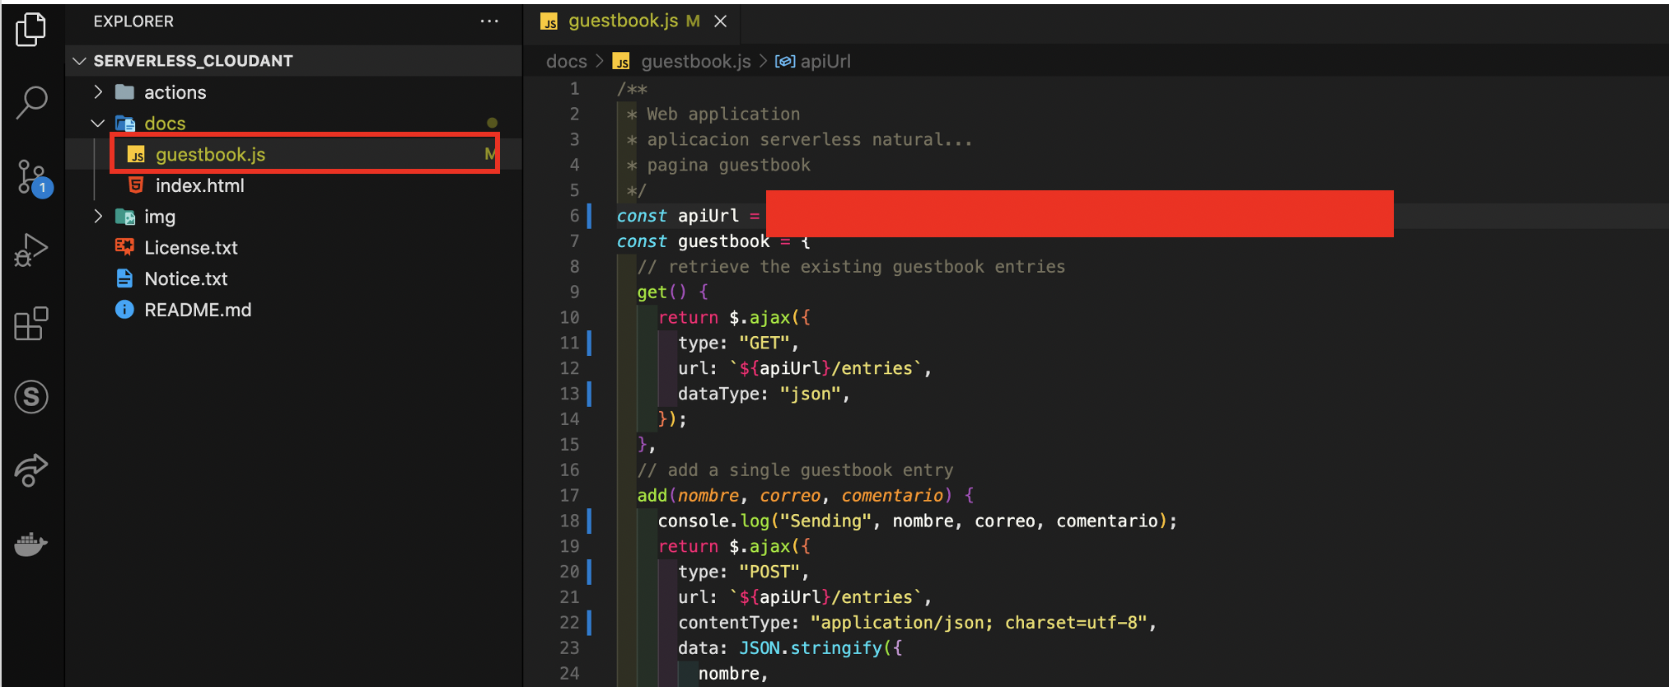Open License.txt file
The image size is (1669, 687).
pos(190,248)
